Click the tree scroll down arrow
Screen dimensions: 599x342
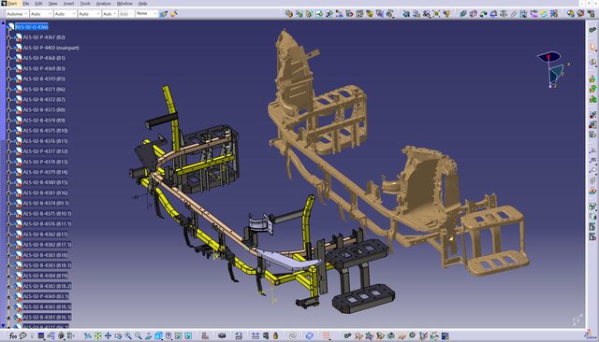[3, 326]
